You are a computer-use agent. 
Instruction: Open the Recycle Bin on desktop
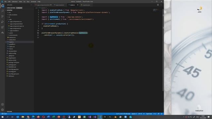point(199,108)
